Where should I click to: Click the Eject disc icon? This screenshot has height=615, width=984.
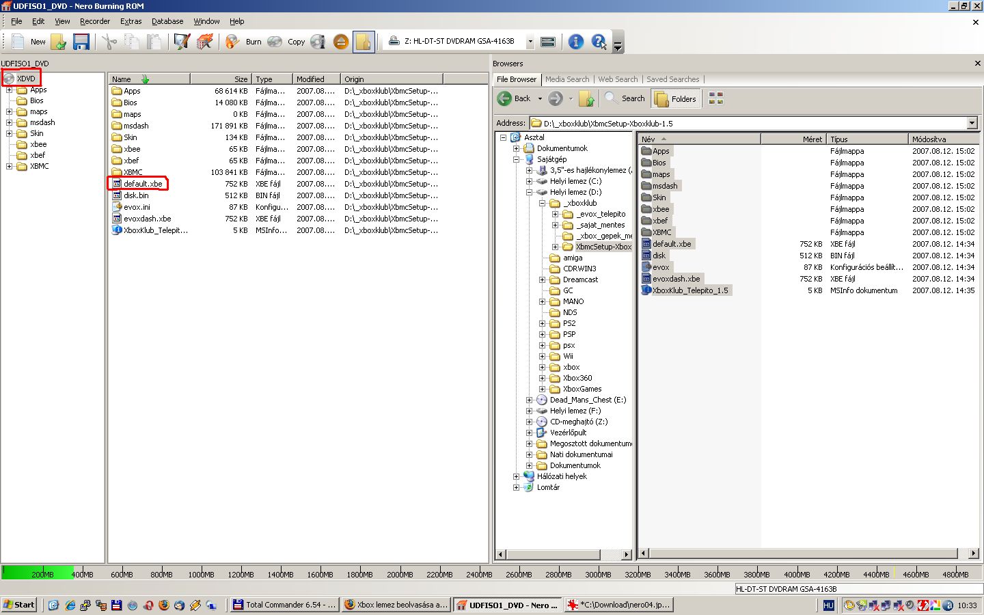[340, 42]
